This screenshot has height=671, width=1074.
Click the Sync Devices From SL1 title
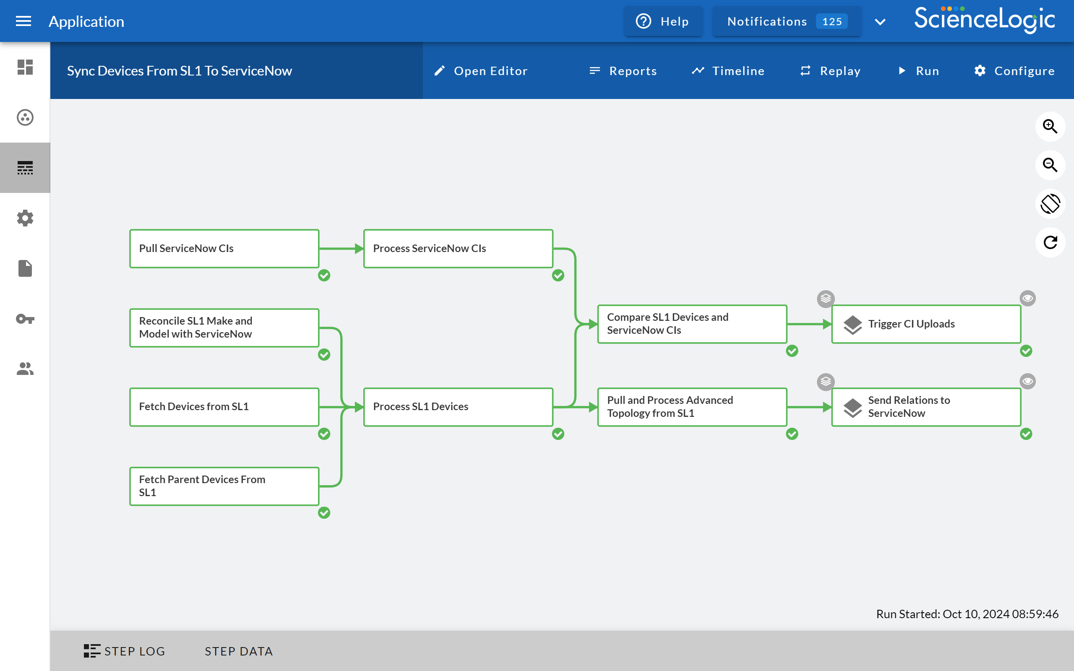pyautogui.click(x=179, y=70)
